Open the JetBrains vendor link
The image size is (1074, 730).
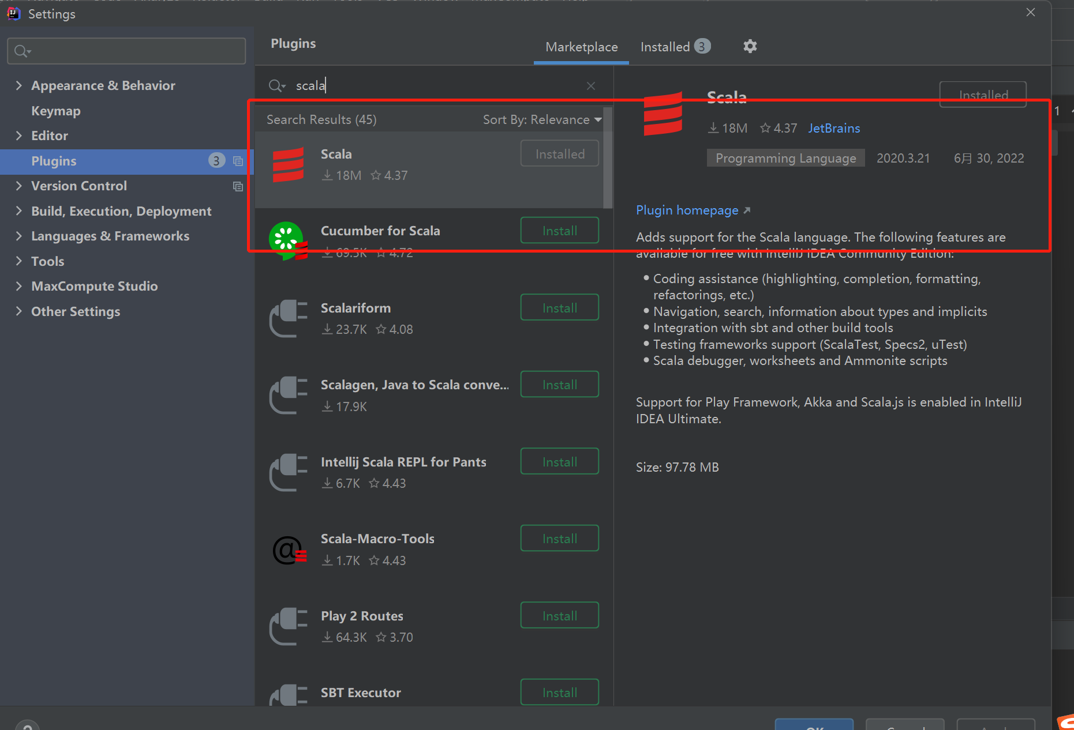coord(834,128)
